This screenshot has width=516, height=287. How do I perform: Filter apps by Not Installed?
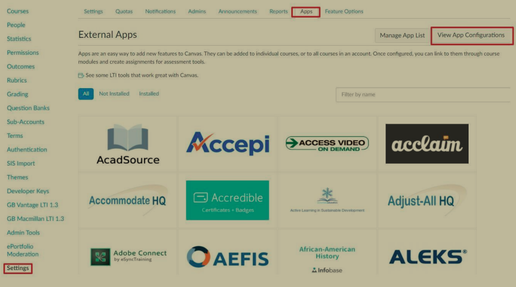coord(114,94)
